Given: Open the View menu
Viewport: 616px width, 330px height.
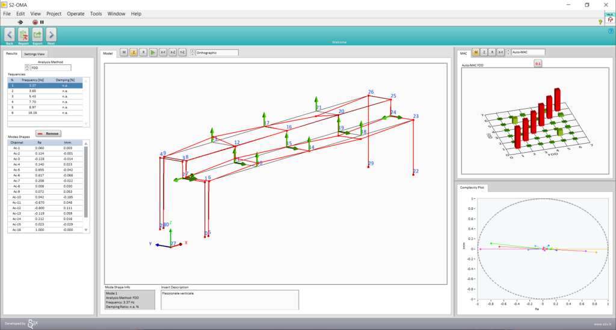Looking at the screenshot, I should pyautogui.click(x=35, y=14).
